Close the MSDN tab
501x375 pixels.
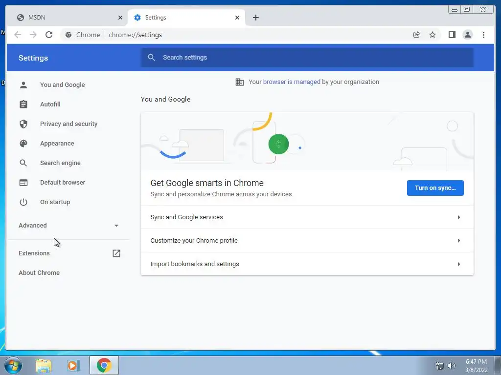120,18
